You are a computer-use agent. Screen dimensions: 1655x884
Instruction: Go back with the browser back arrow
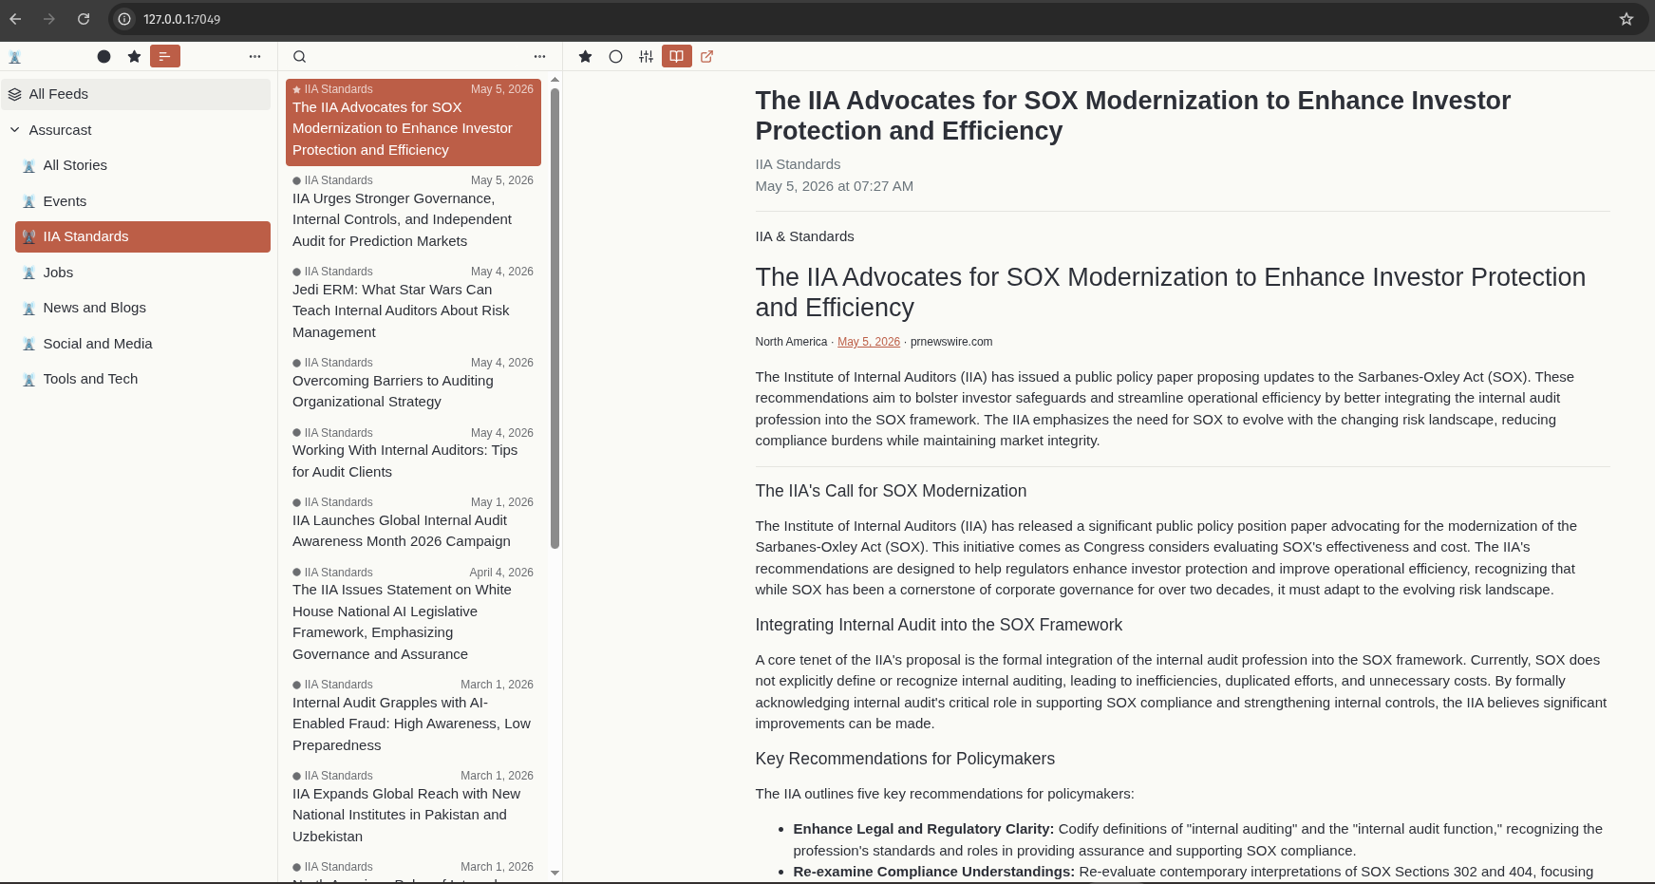15,19
